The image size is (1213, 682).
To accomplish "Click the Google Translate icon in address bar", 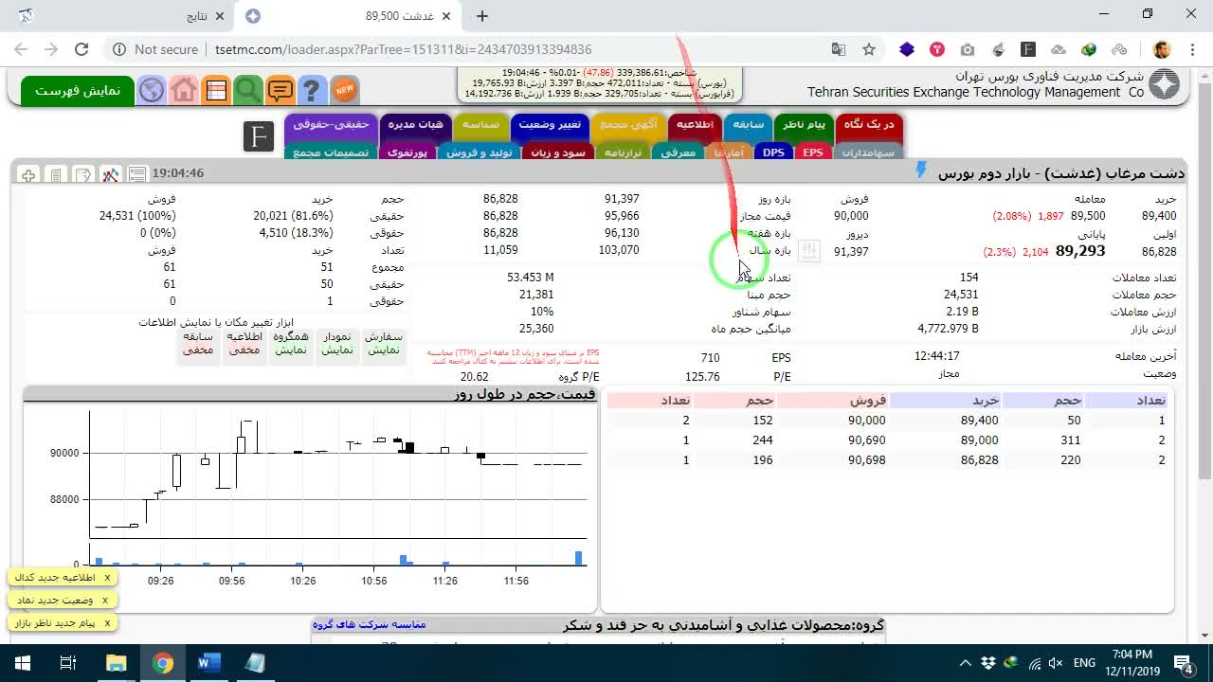I will pos(839,49).
